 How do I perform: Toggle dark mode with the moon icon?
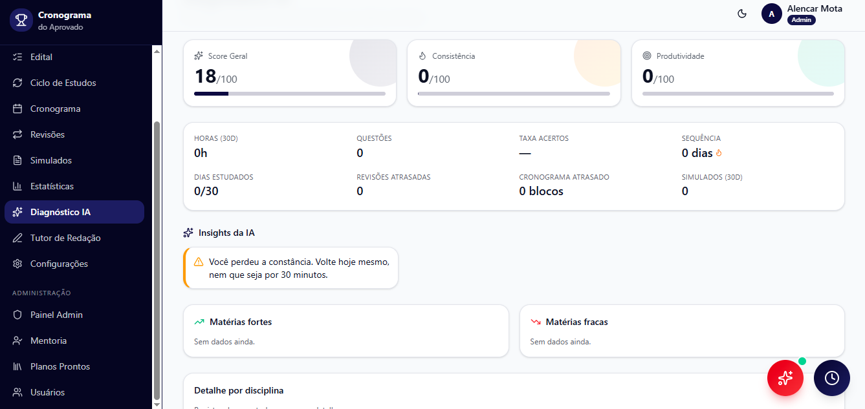click(x=742, y=14)
